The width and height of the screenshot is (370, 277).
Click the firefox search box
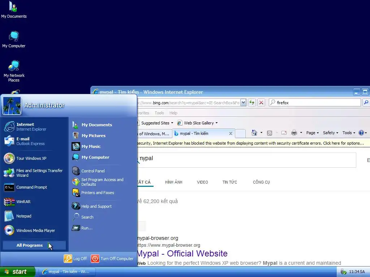tap(315, 102)
